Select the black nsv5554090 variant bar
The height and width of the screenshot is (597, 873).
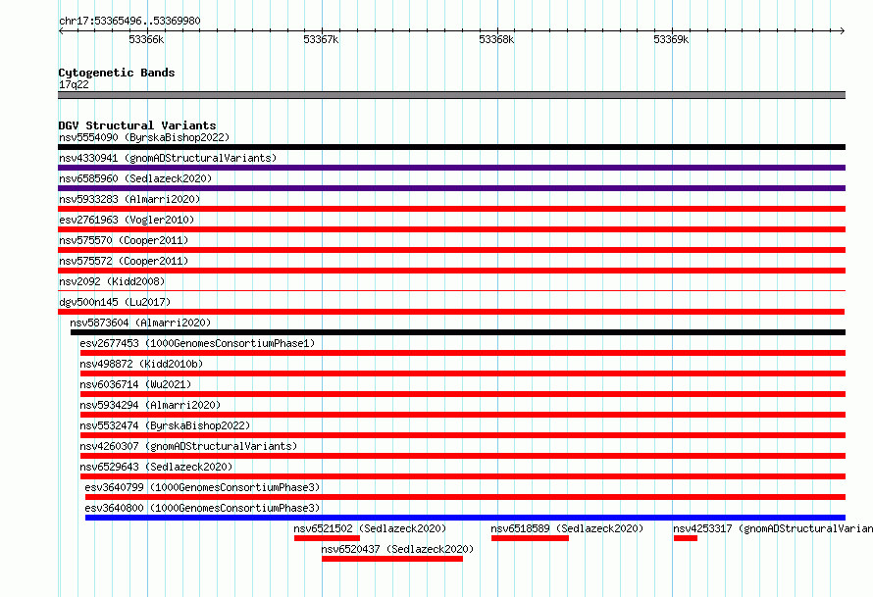tap(451, 147)
